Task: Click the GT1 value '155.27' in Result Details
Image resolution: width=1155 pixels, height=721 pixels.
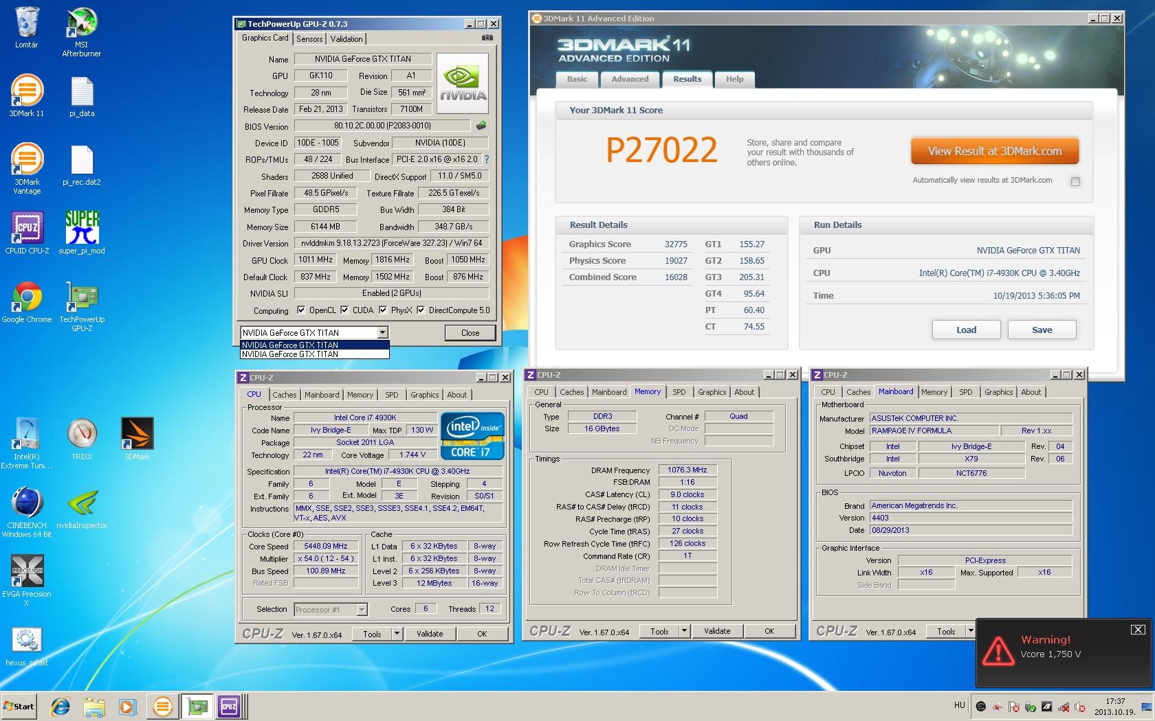Action: pyautogui.click(x=751, y=244)
